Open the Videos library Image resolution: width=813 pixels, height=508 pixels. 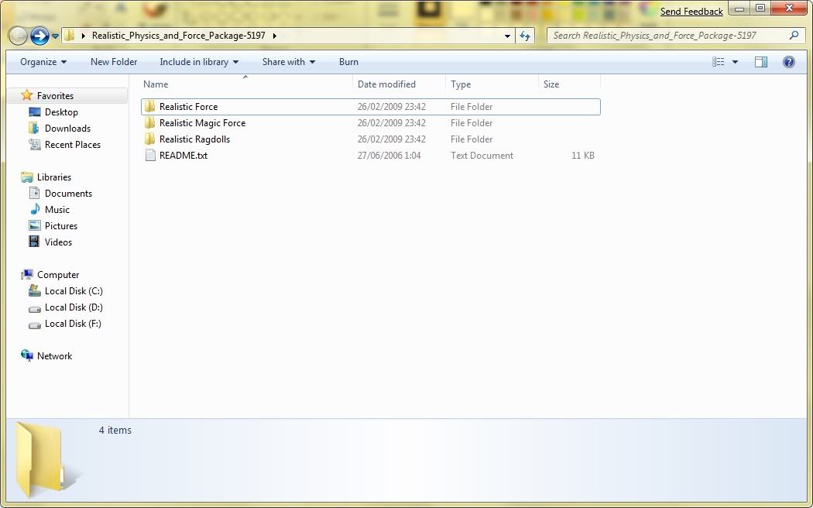click(58, 242)
